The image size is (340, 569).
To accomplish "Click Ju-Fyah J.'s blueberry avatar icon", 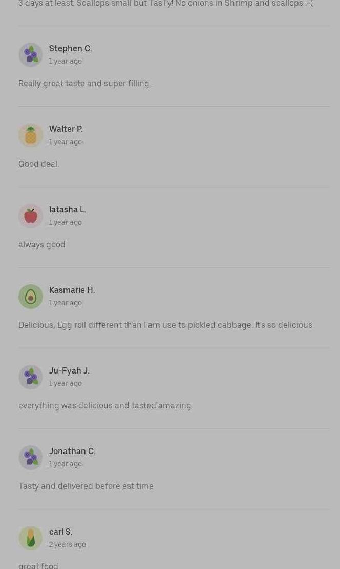I will [31, 377].
